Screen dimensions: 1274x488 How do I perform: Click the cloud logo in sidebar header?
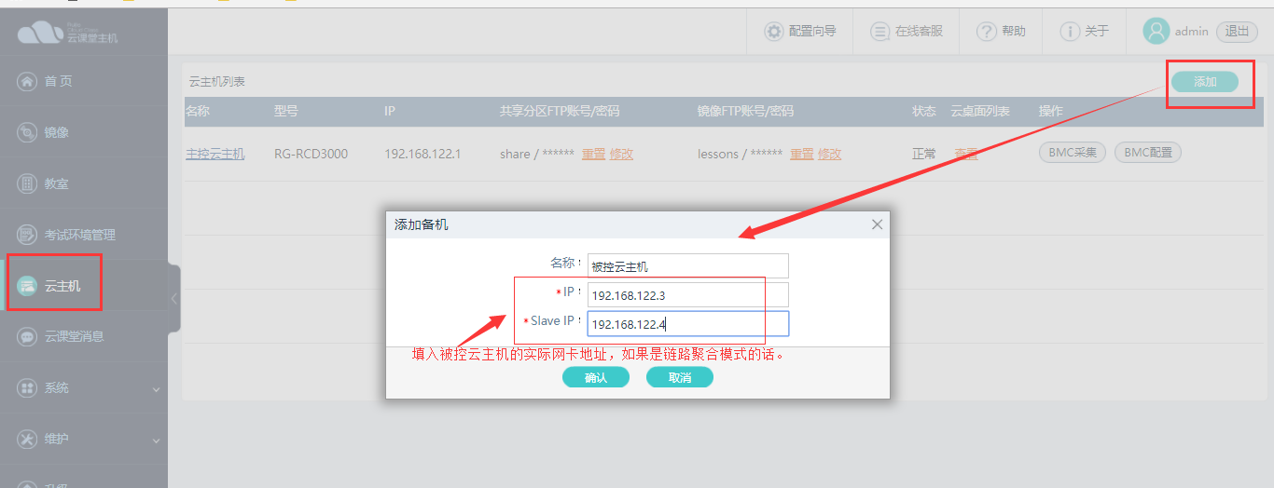tap(40, 33)
